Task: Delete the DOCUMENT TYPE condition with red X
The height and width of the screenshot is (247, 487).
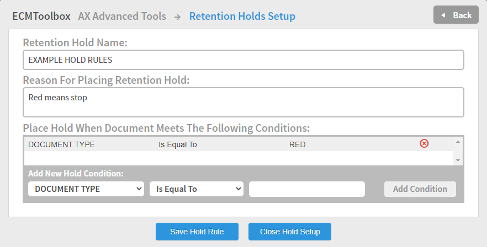Action: [424, 143]
